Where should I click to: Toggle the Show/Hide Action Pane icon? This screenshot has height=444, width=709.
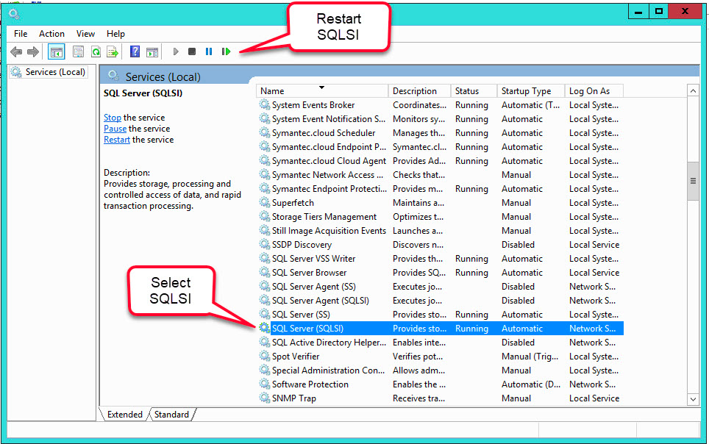(152, 52)
